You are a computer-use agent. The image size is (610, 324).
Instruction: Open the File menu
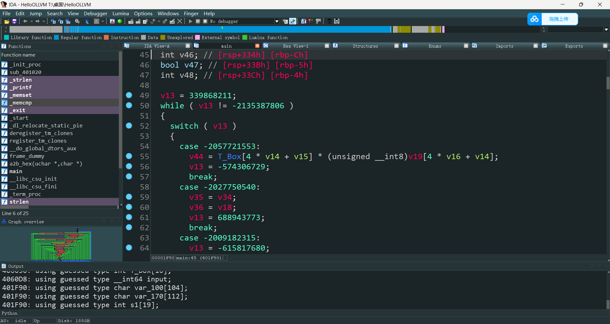tap(6, 13)
